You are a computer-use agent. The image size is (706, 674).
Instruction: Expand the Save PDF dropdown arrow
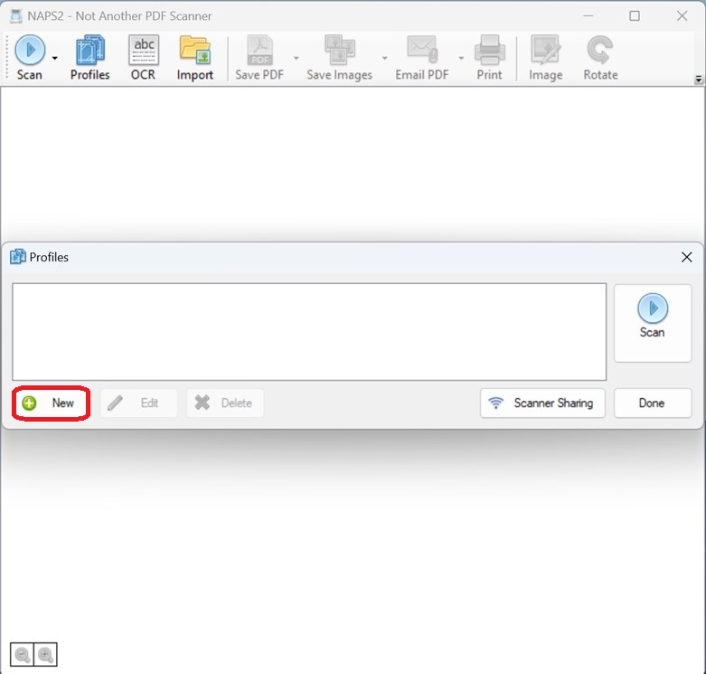click(296, 58)
